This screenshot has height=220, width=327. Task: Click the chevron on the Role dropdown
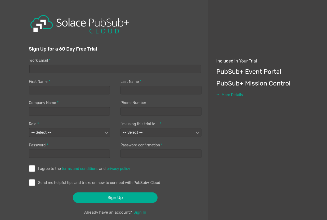[106, 132]
